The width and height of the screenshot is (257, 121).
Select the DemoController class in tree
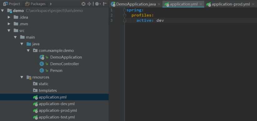(x=54, y=64)
